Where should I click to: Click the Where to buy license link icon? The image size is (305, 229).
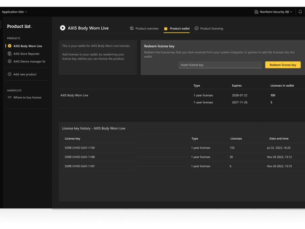pos(10,97)
